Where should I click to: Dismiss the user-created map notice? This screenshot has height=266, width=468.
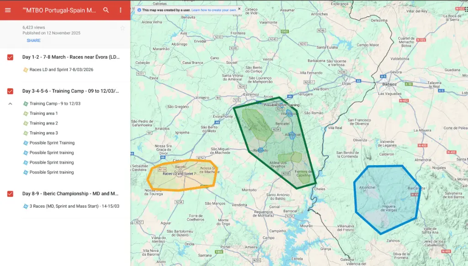pos(239,9)
